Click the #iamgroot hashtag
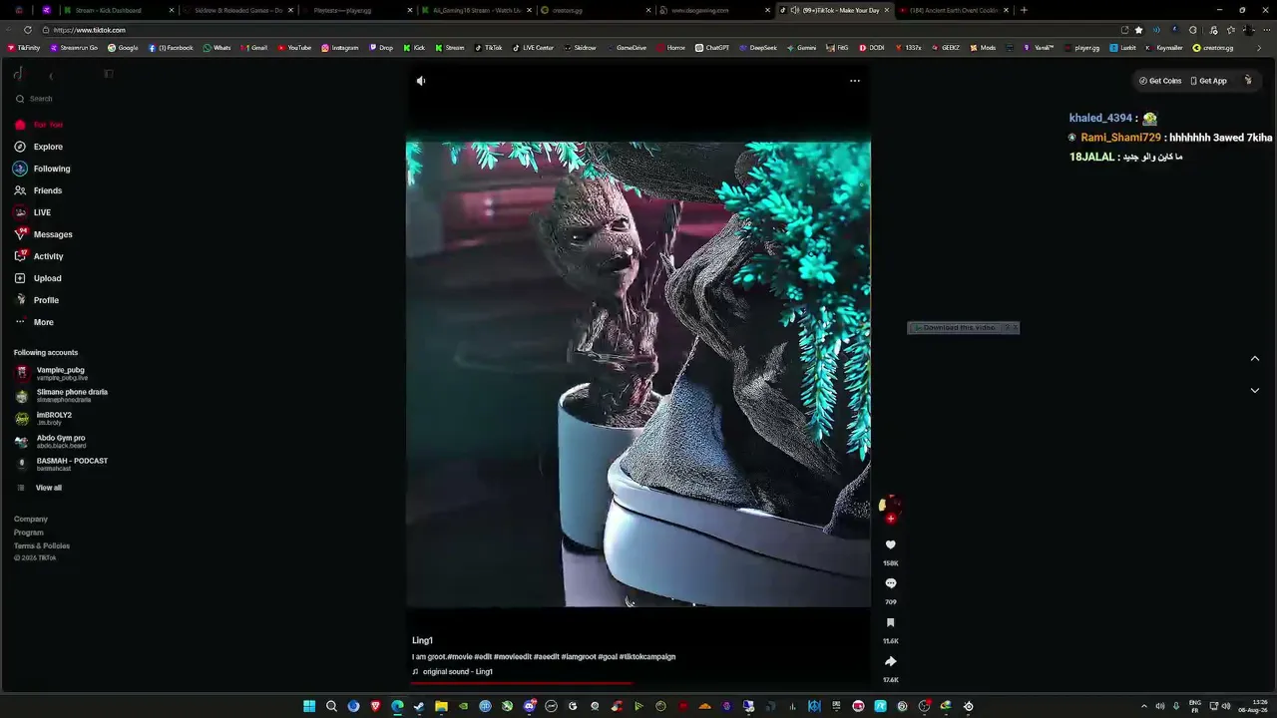The image size is (1277, 718). (579, 657)
